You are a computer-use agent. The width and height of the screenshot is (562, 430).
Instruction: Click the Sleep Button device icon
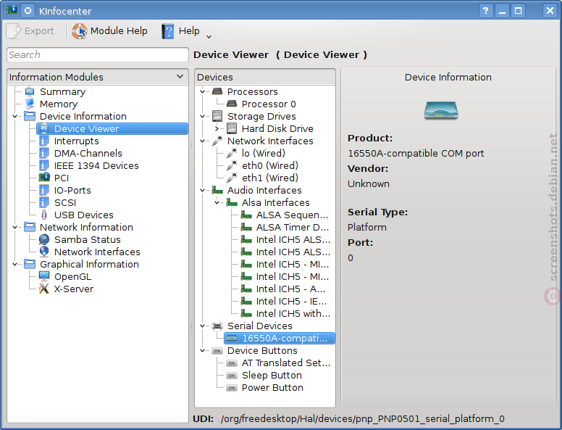point(232,376)
